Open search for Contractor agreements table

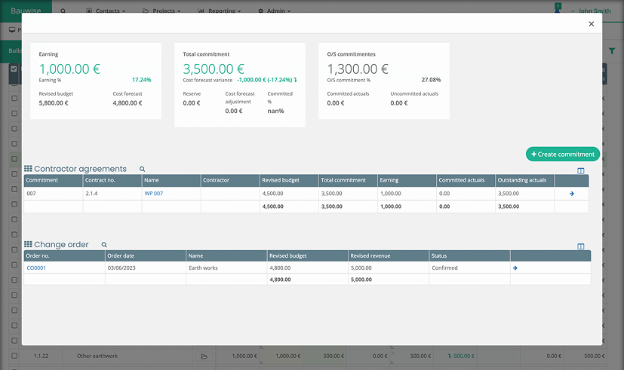click(142, 170)
